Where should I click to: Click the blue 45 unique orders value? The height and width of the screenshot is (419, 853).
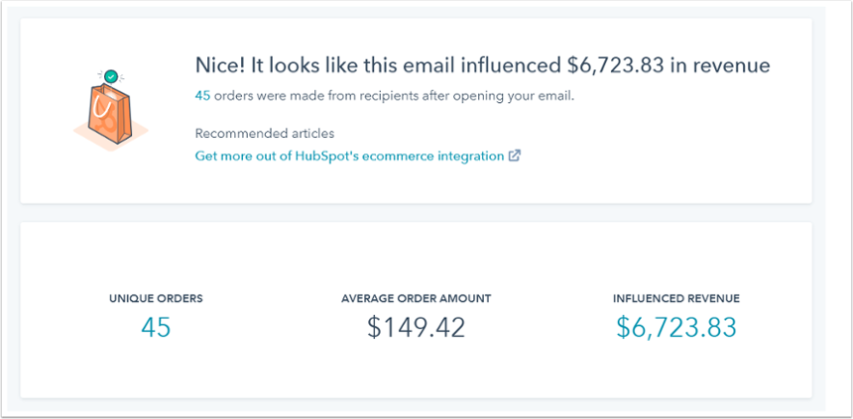tap(156, 327)
